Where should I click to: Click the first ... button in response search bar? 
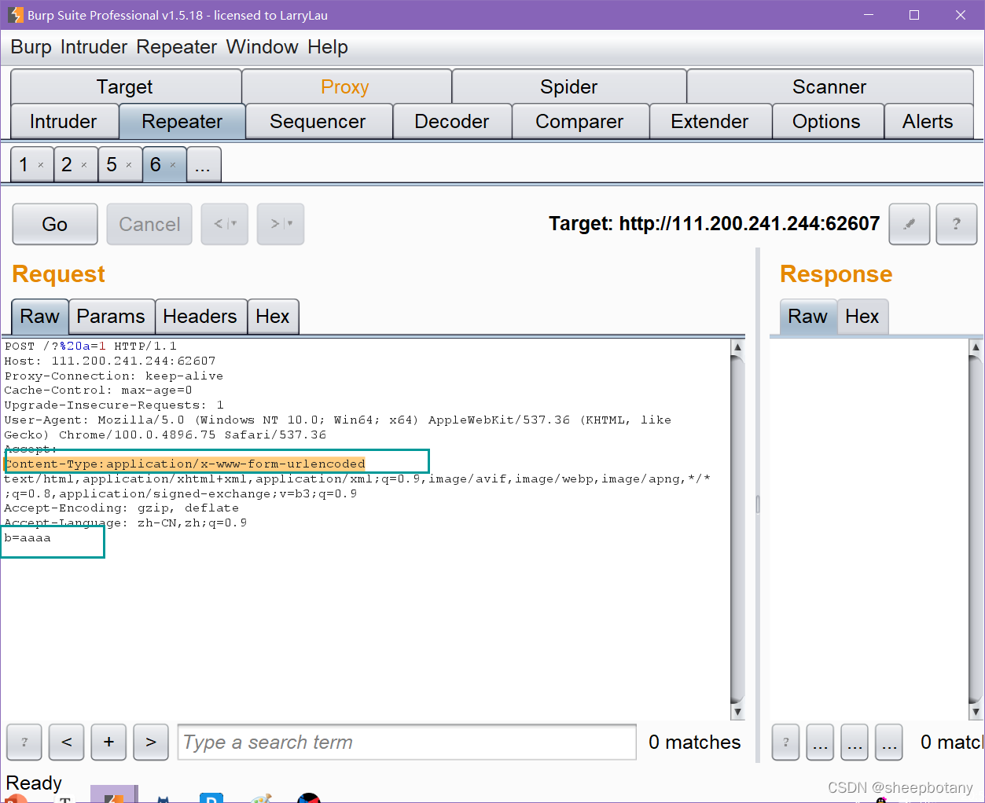(820, 742)
